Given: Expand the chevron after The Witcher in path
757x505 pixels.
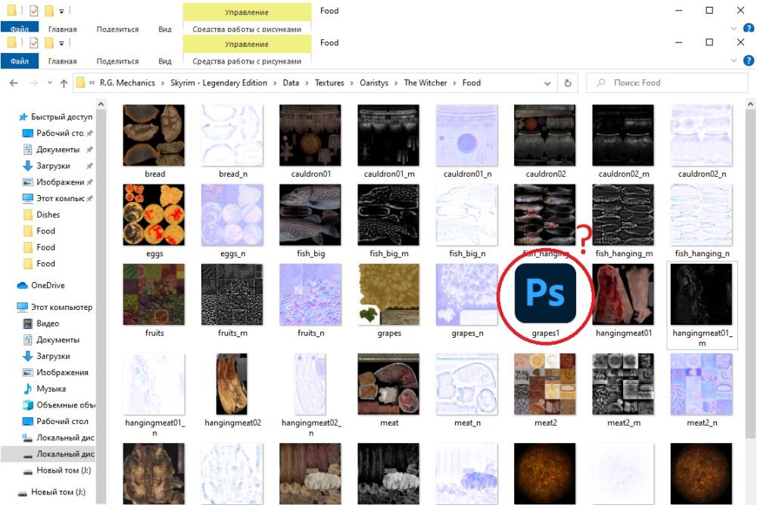Looking at the screenshot, I should [455, 83].
